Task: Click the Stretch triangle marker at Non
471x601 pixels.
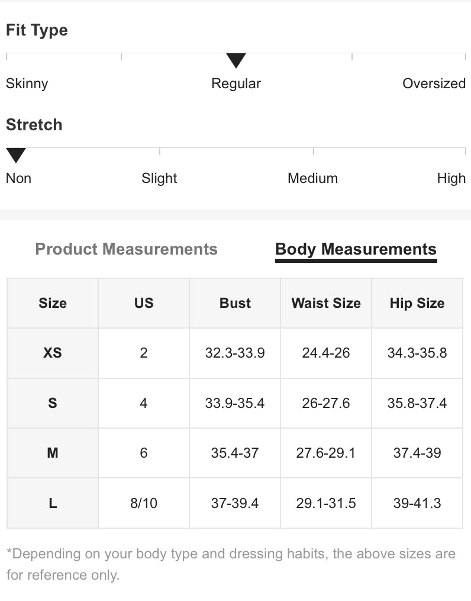Action: (16, 155)
